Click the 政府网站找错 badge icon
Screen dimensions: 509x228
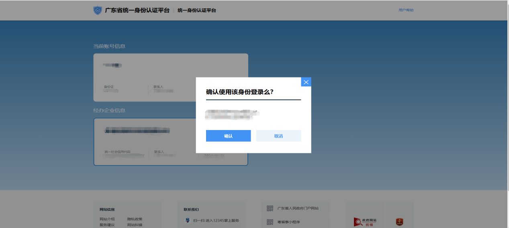pyautogui.click(x=365, y=222)
